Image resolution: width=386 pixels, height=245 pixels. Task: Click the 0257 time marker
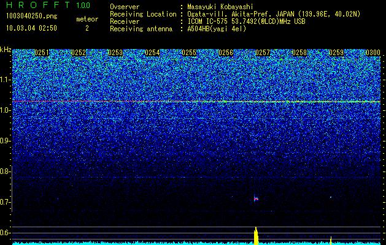pos(263,53)
